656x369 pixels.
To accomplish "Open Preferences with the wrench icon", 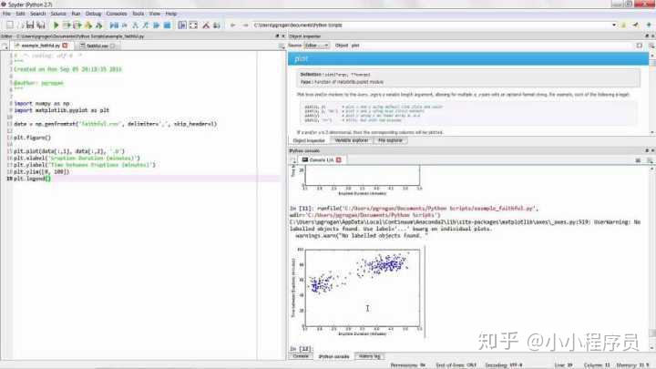I will (206, 26).
